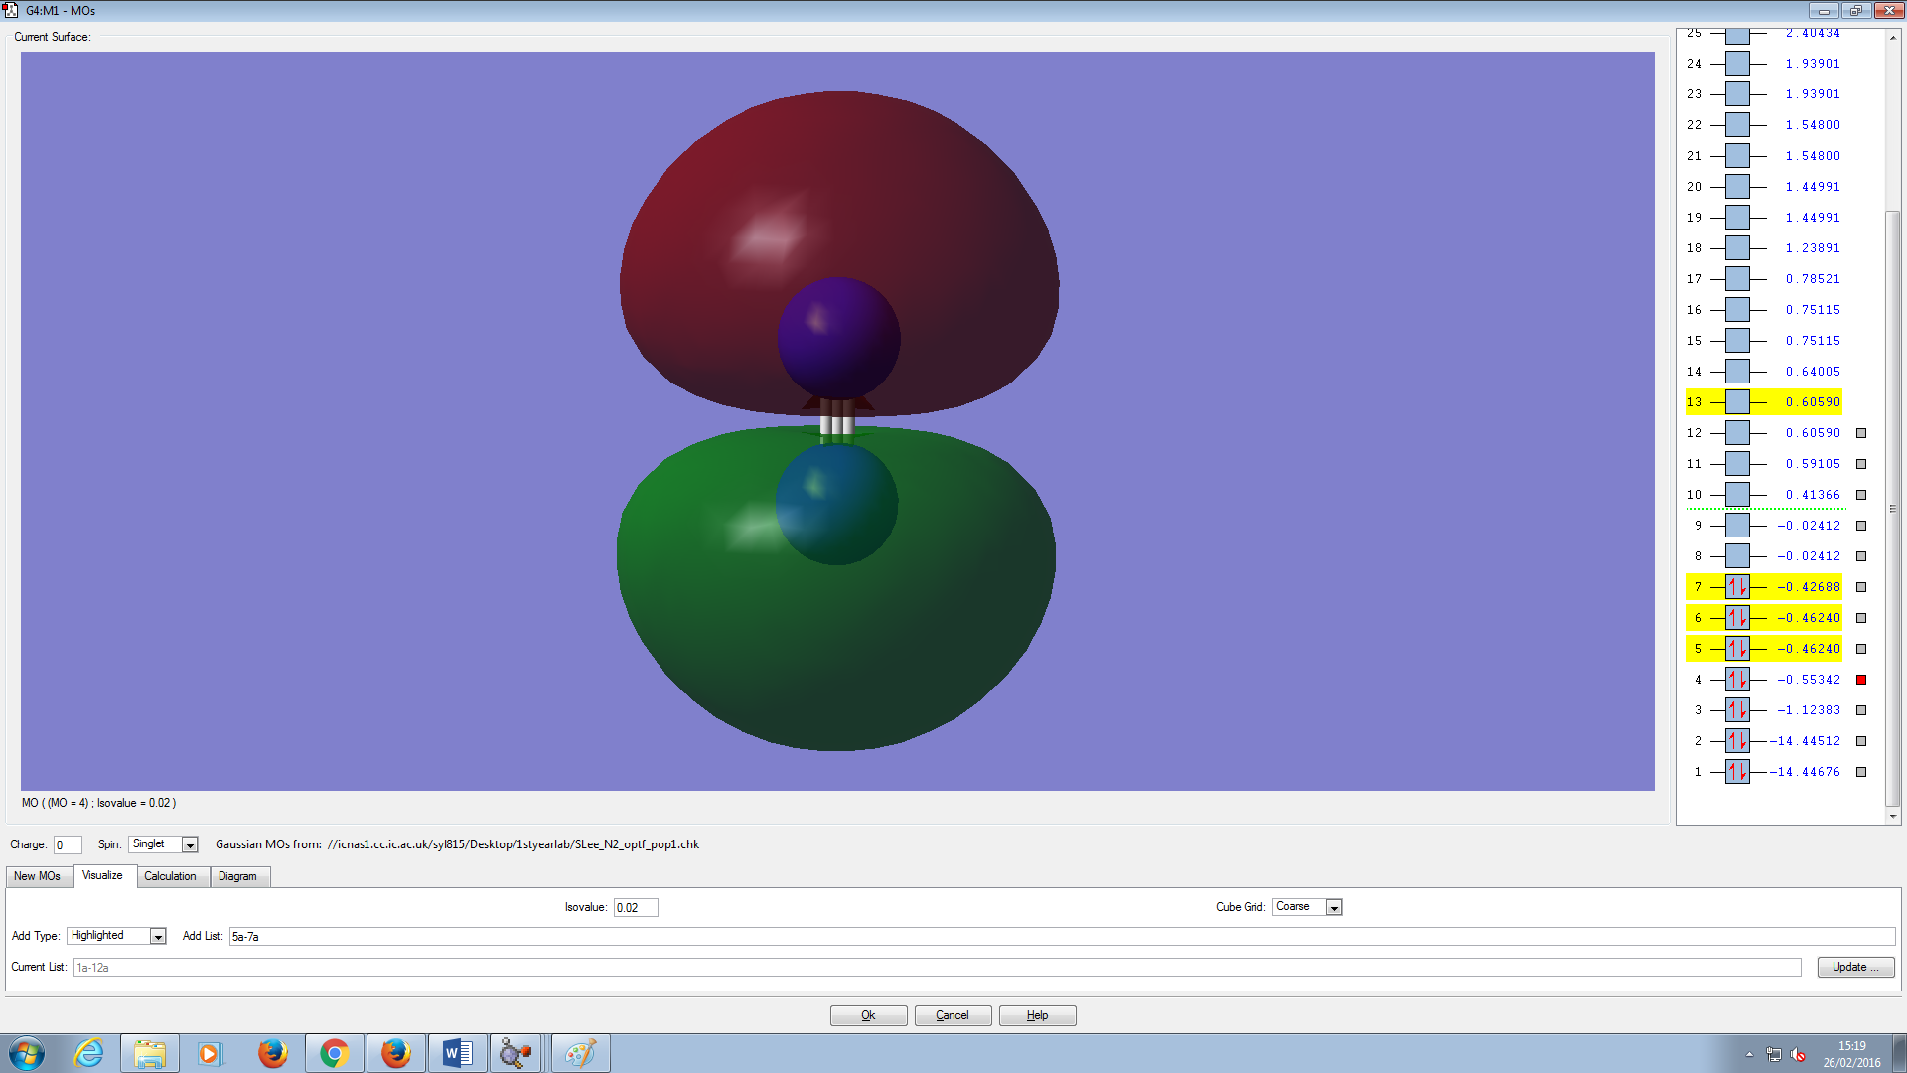Expand the Cube Grid Coarse dropdown
This screenshot has height=1073, width=1907.
1334,908
